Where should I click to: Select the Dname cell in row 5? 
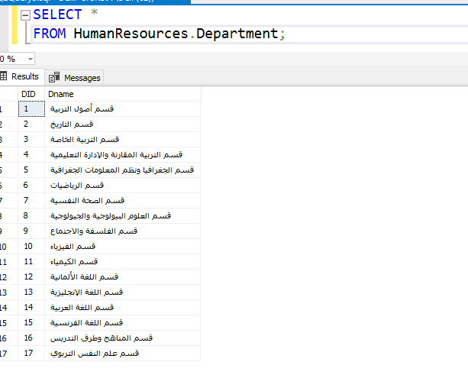click(123, 170)
